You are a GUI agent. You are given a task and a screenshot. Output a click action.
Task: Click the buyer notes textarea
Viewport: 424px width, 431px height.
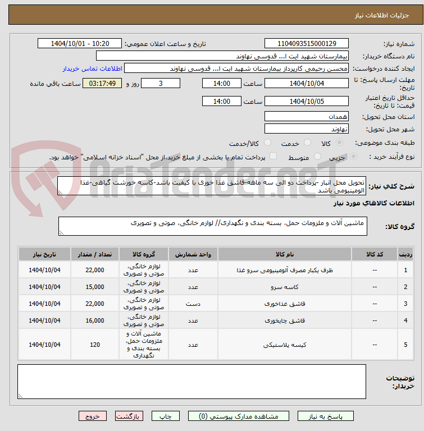(x=192, y=382)
